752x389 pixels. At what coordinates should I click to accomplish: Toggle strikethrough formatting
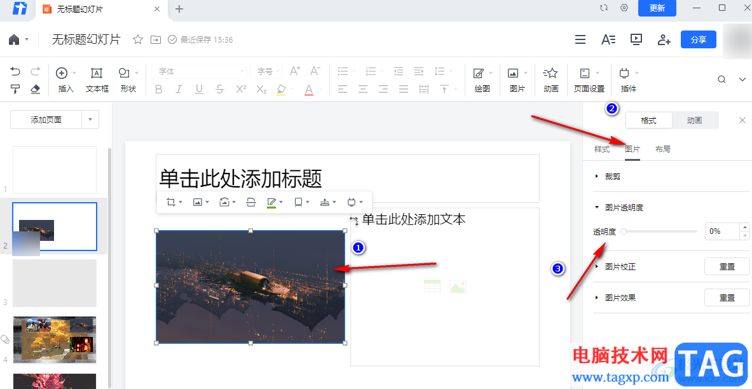[220, 89]
